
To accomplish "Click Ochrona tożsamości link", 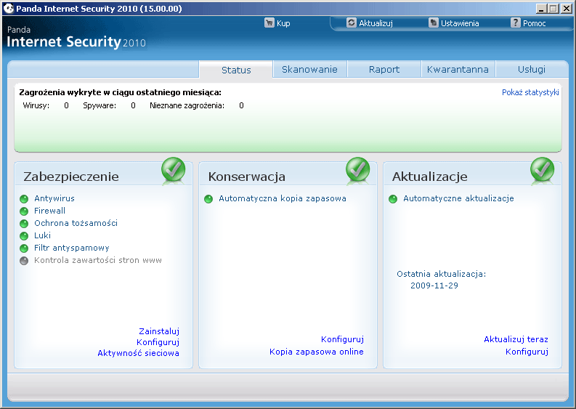I will pos(76,223).
